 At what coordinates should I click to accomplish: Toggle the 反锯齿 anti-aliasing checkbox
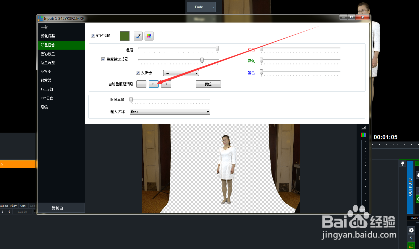[138, 72]
